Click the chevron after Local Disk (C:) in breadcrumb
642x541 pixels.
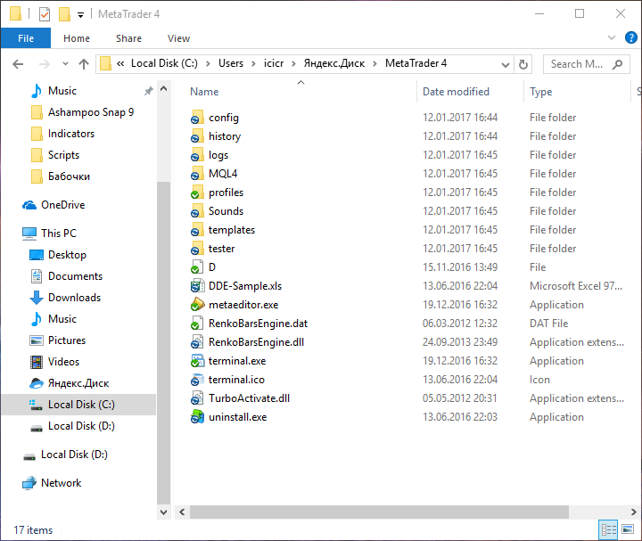click(208, 64)
